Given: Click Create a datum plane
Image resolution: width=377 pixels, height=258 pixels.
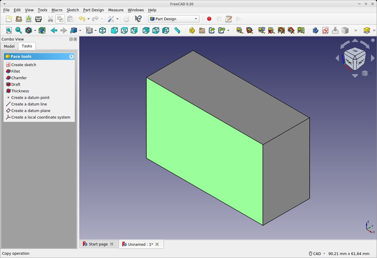Looking at the screenshot, I should [x=31, y=111].
